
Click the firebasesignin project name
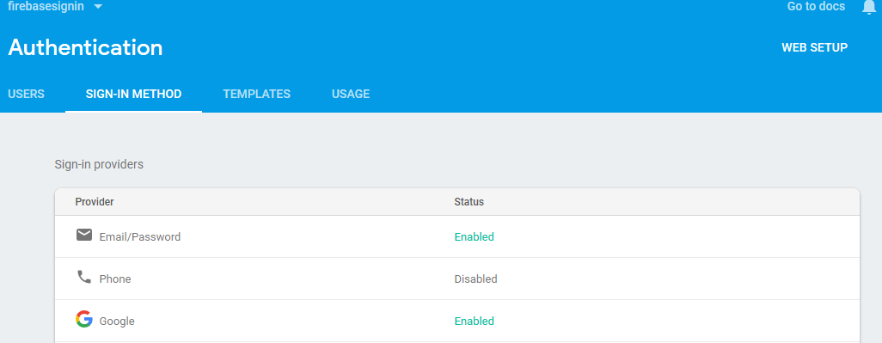coord(46,6)
